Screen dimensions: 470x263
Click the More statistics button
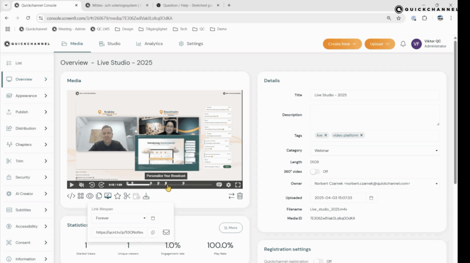231,228
